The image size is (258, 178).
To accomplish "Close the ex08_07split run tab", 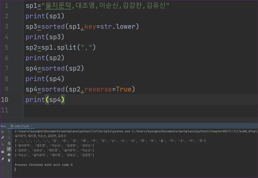I will click(x=31, y=126).
